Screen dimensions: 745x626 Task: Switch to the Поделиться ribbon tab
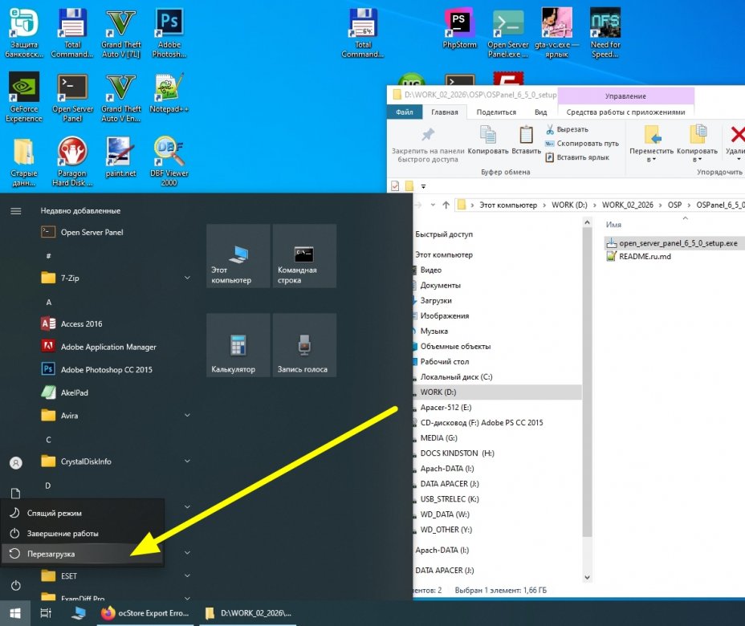pos(496,112)
